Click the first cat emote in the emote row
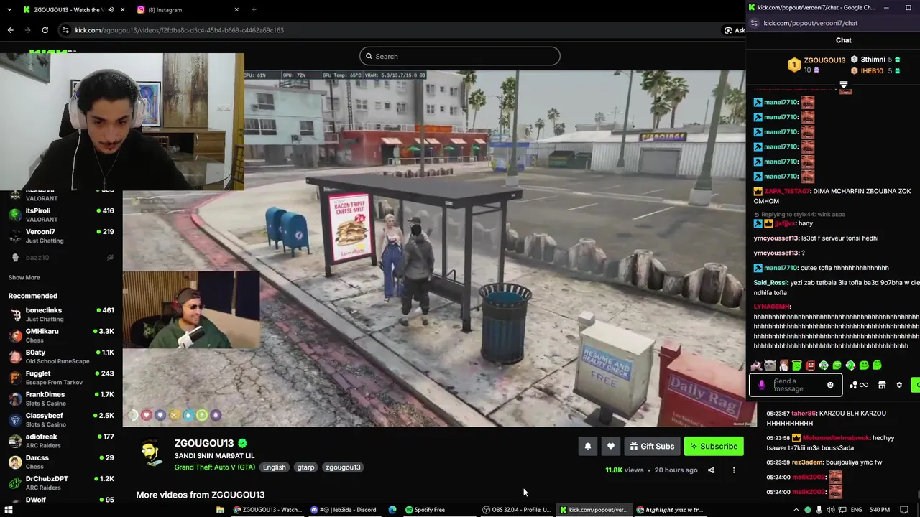 pos(756,365)
